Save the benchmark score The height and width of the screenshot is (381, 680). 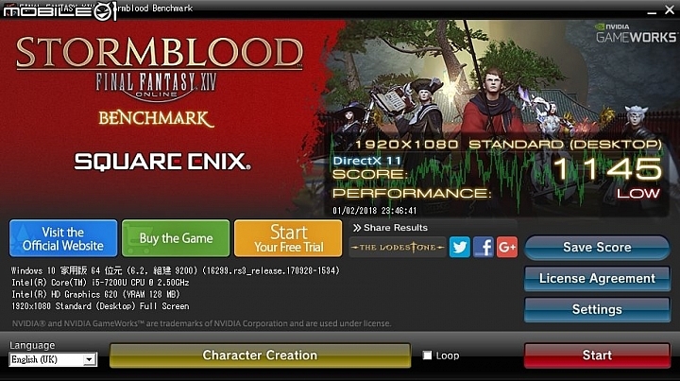point(597,248)
